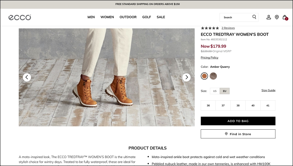The image size is (293, 166).
Task: Show next product image arrow
Action: [186, 77]
